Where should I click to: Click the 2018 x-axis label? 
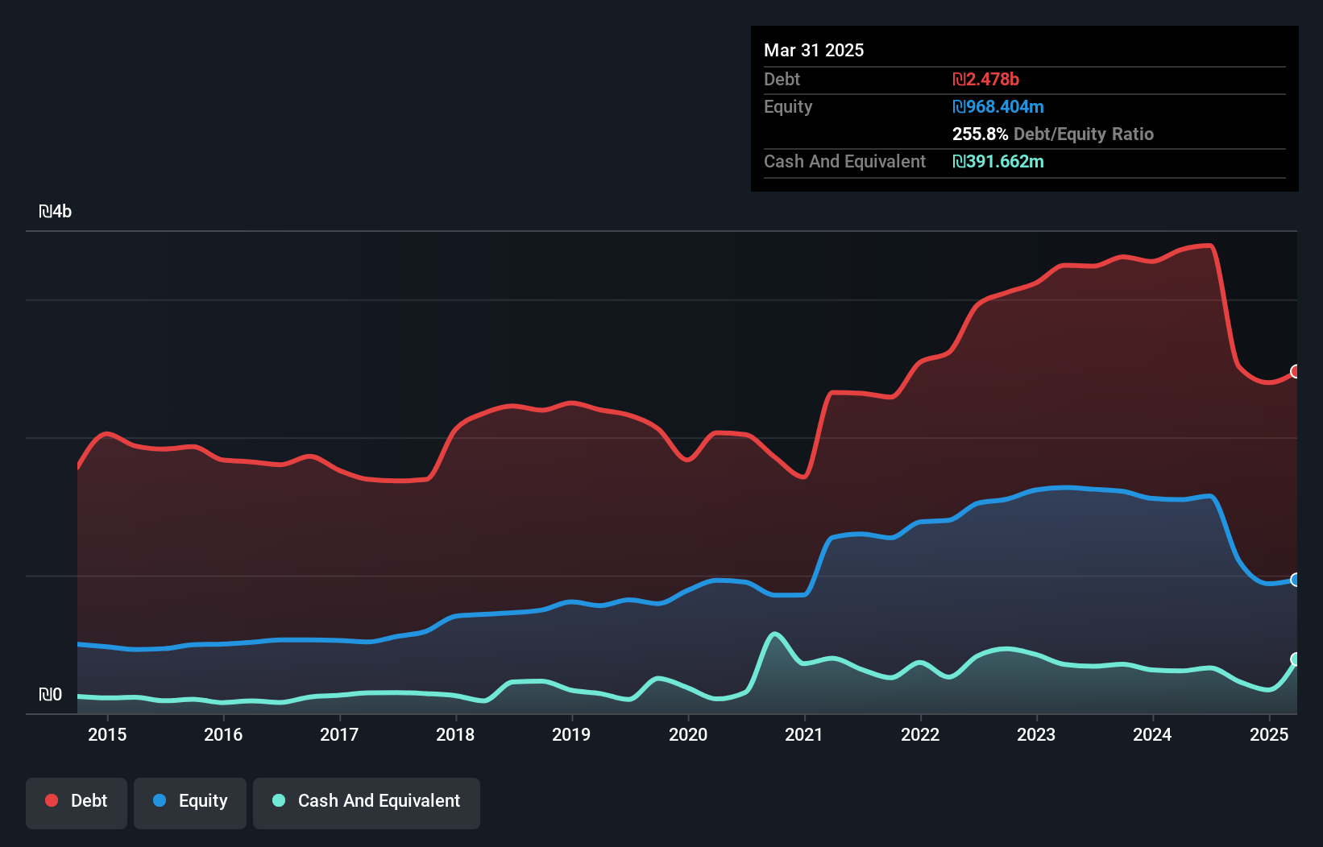click(x=455, y=734)
